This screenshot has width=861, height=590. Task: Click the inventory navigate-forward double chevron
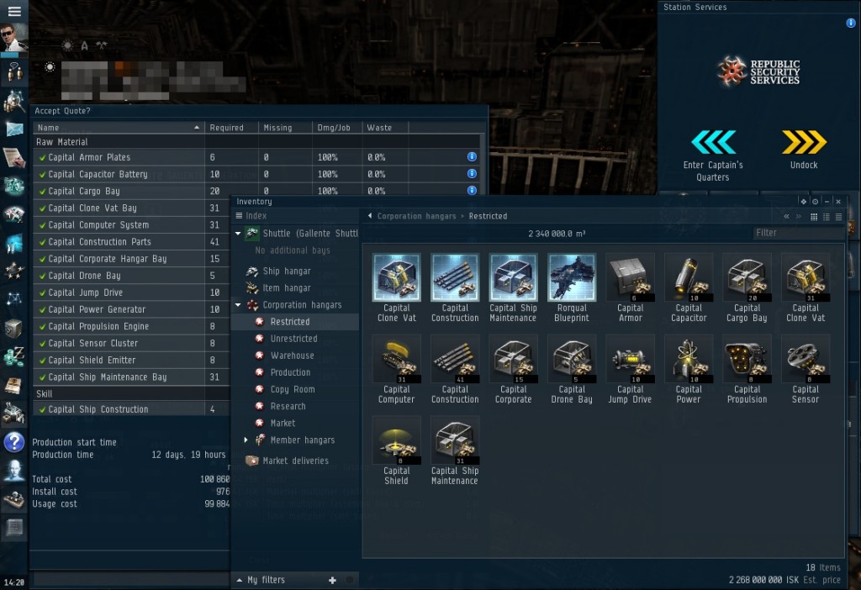(x=799, y=216)
